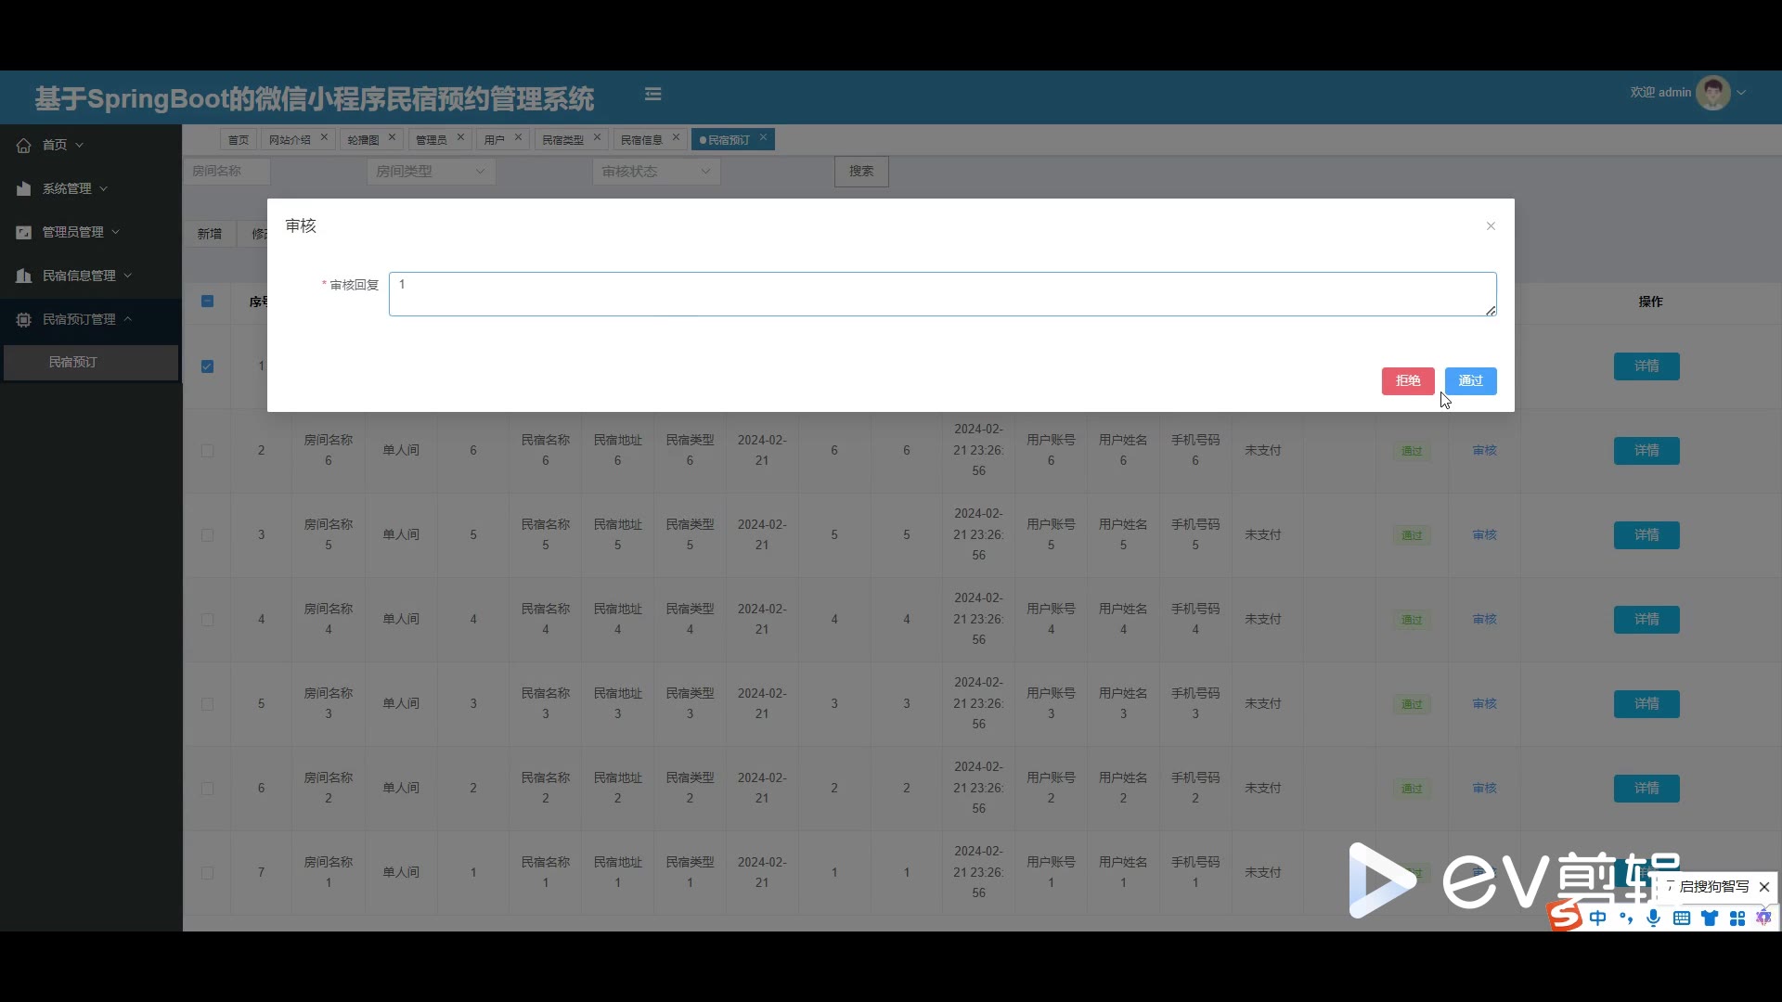Click the Sogou skin shirt icon
This screenshot has width=1782, height=1002.
(x=1710, y=918)
